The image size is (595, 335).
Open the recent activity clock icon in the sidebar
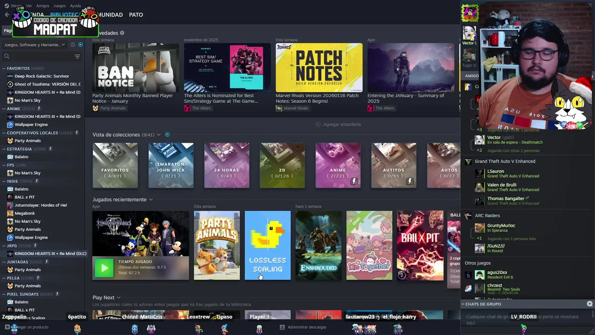73,45
